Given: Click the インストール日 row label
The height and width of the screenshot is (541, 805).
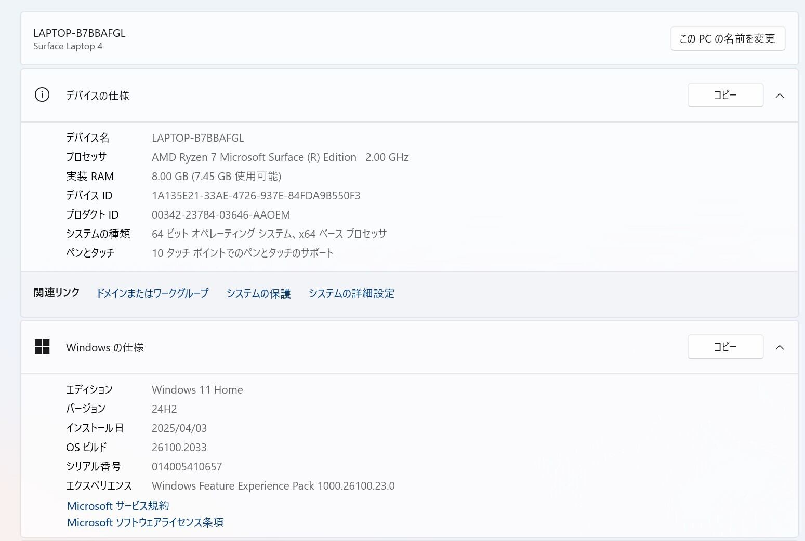Looking at the screenshot, I should pos(95,428).
